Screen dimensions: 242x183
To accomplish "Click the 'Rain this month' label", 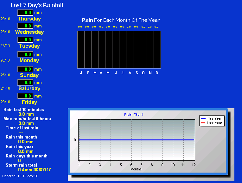I will (x=21, y=137).
